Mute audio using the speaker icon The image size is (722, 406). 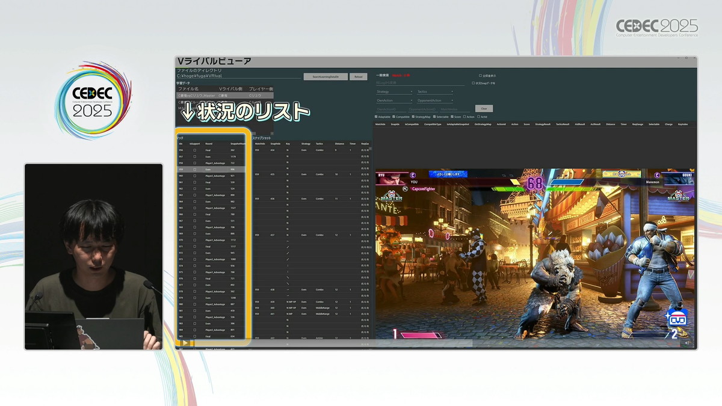click(x=688, y=343)
